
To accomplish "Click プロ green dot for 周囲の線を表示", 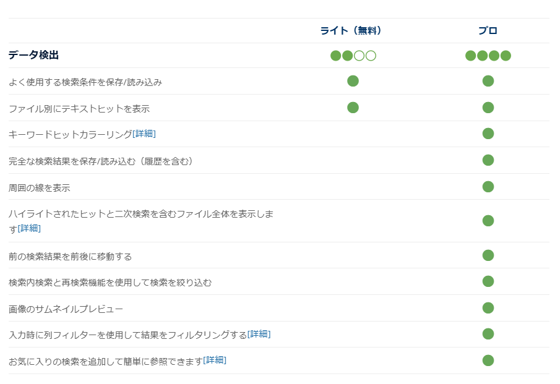I will [488, 187].
